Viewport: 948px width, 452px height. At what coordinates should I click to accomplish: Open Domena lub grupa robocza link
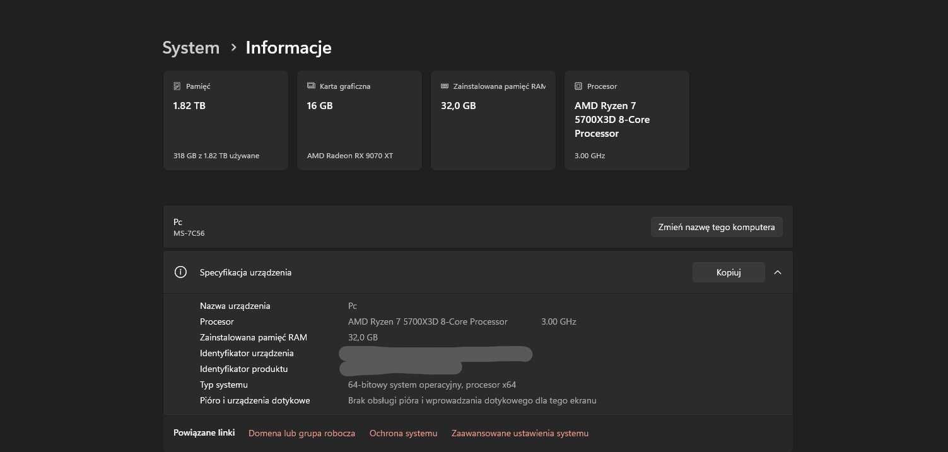pos(301,433)
